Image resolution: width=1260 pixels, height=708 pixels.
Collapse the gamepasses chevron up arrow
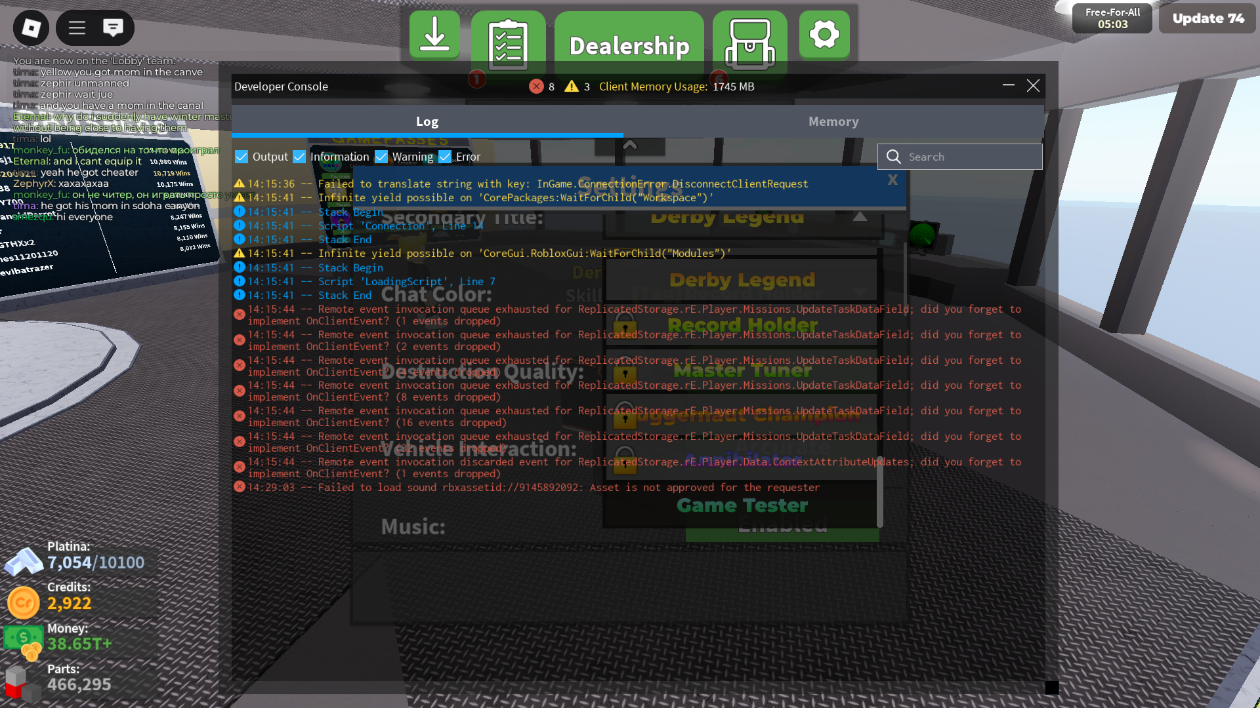coord(630,145)
